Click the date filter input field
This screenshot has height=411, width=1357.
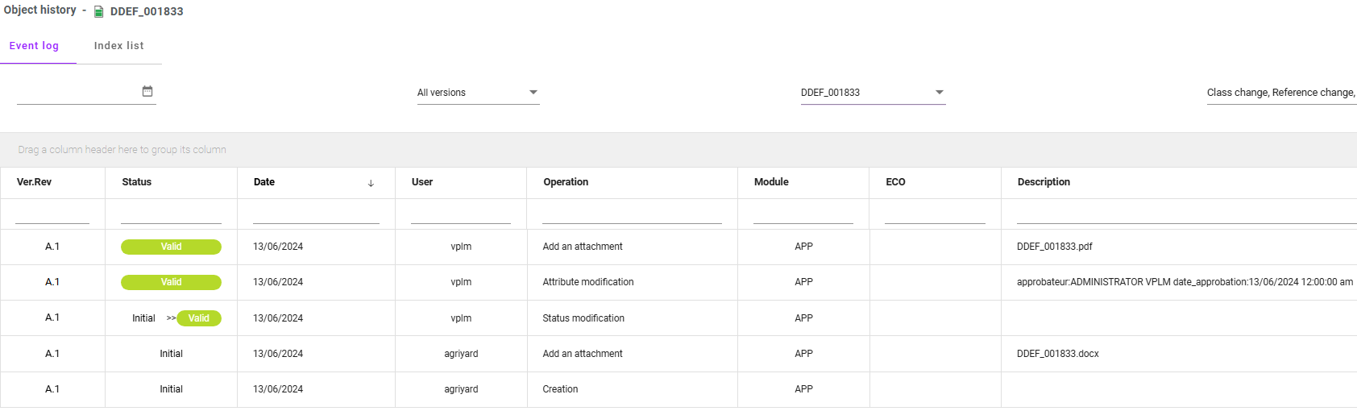pos(77,93)
